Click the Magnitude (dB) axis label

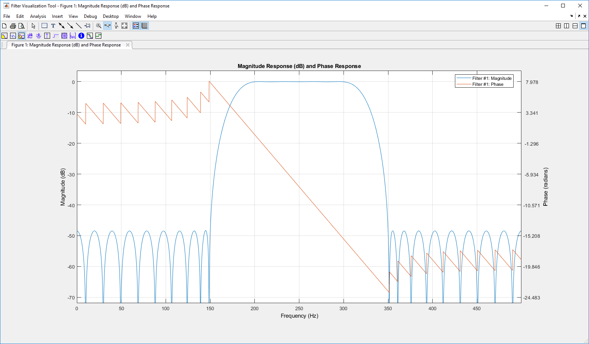(x=63, y=187)
